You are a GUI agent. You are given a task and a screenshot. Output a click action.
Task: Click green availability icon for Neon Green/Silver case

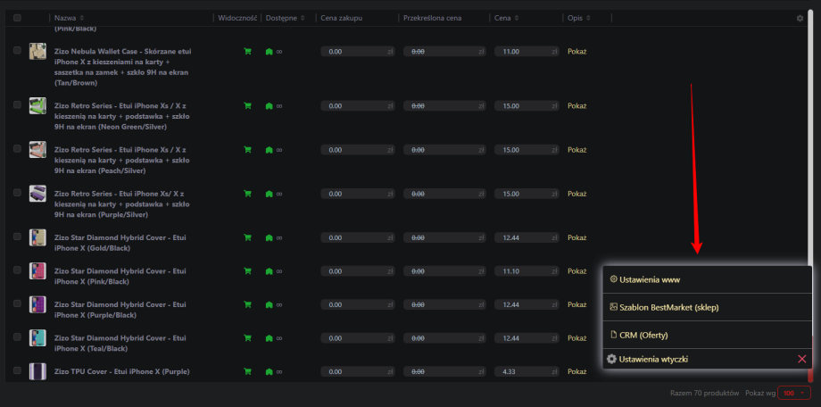tap(269, 105)
